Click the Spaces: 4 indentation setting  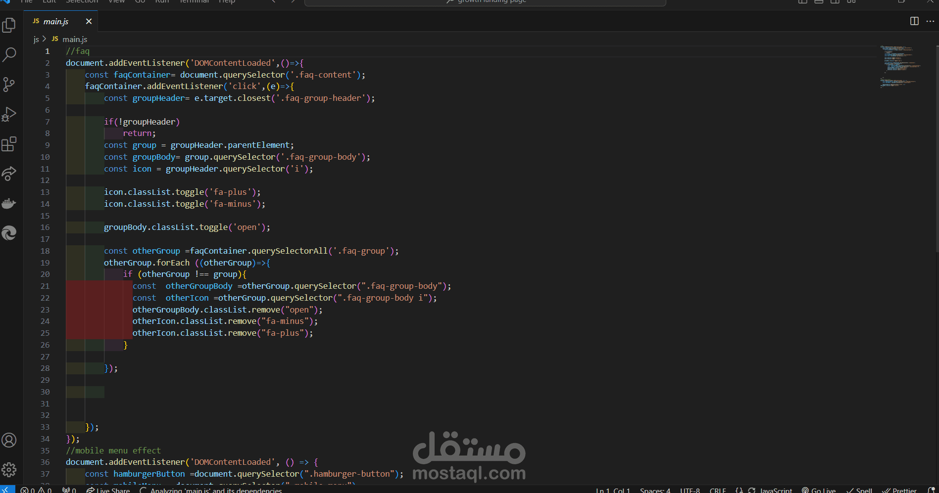(x=655, y=490)
